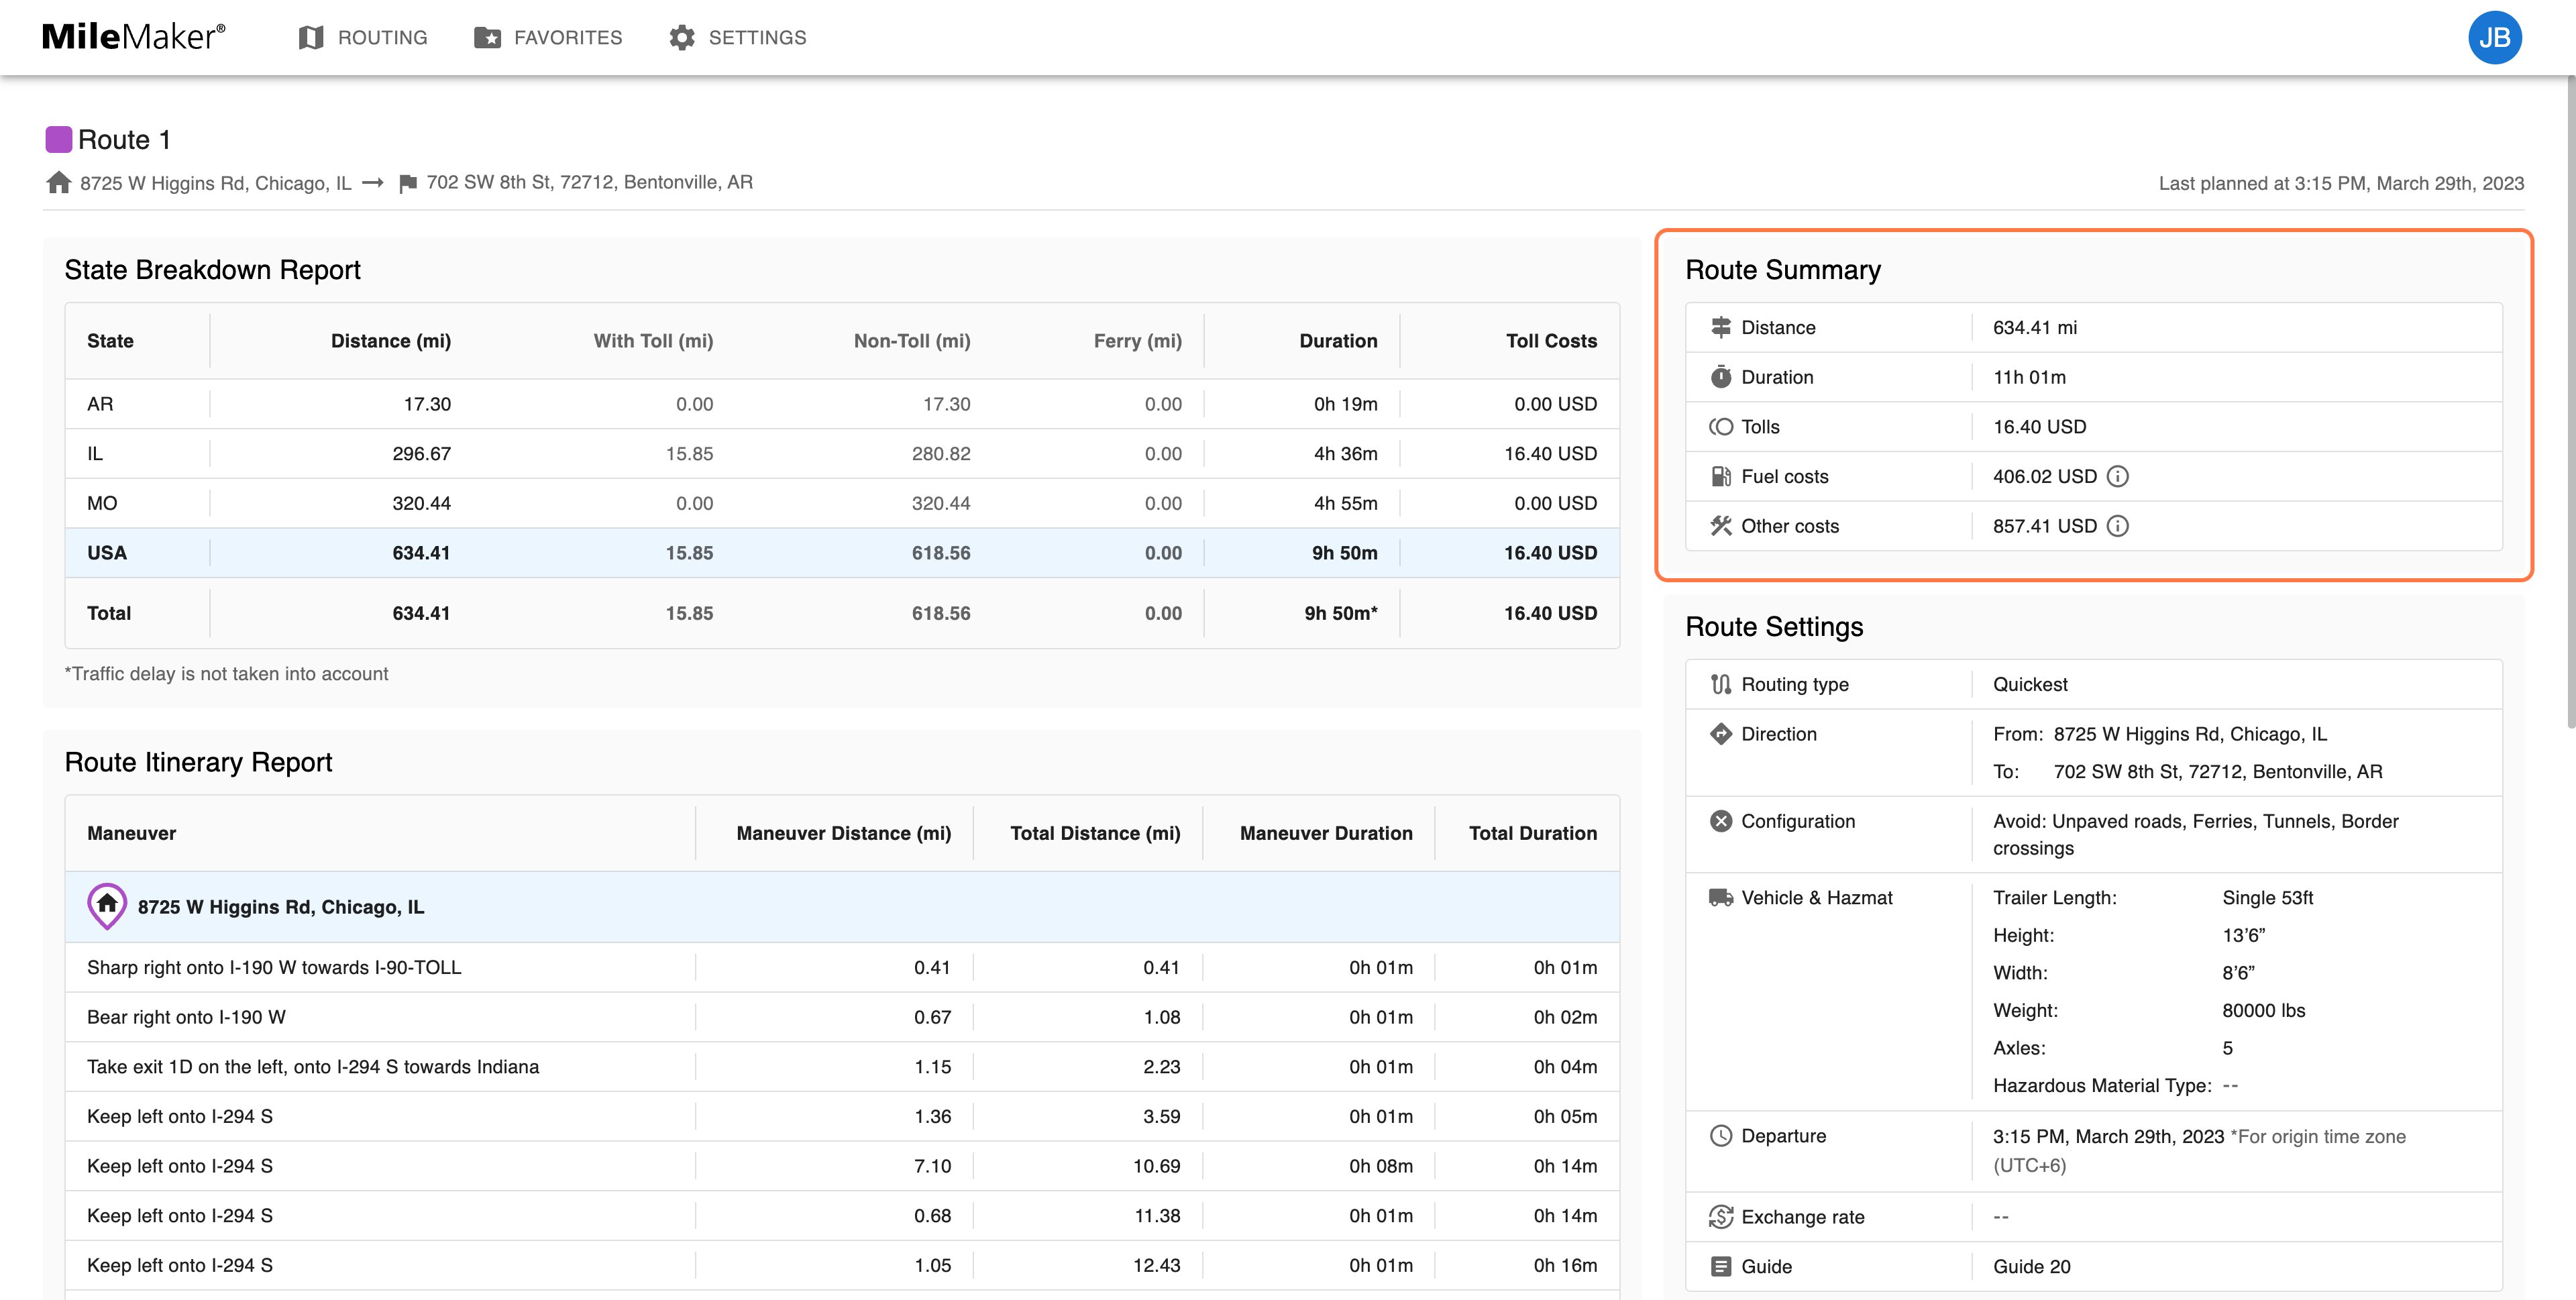This screenshot has height=1300, width=2576.
Task: Select the MO state row
Action: (842, 503)
